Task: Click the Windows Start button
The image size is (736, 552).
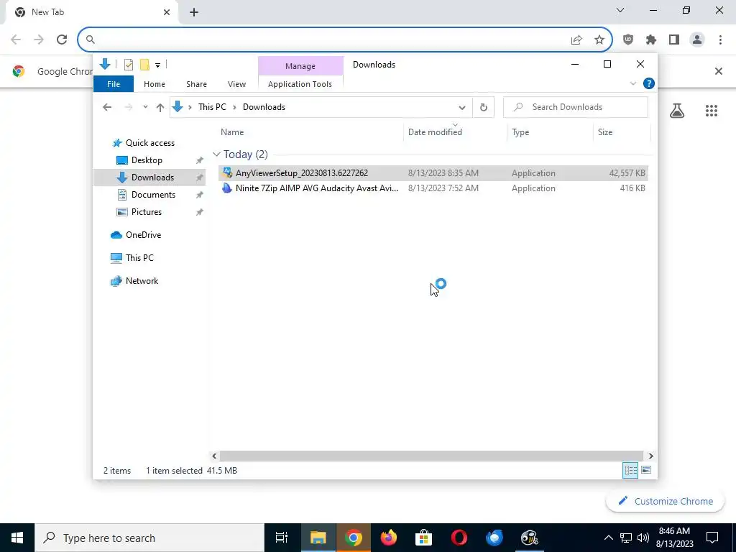Action: [x=17, y=538]
